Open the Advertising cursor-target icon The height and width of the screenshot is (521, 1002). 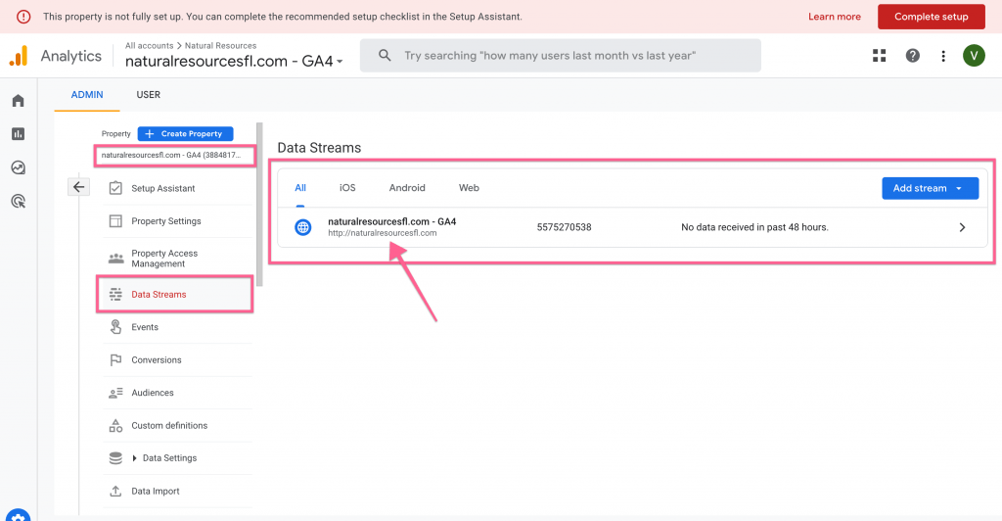(x=18, y=202)
